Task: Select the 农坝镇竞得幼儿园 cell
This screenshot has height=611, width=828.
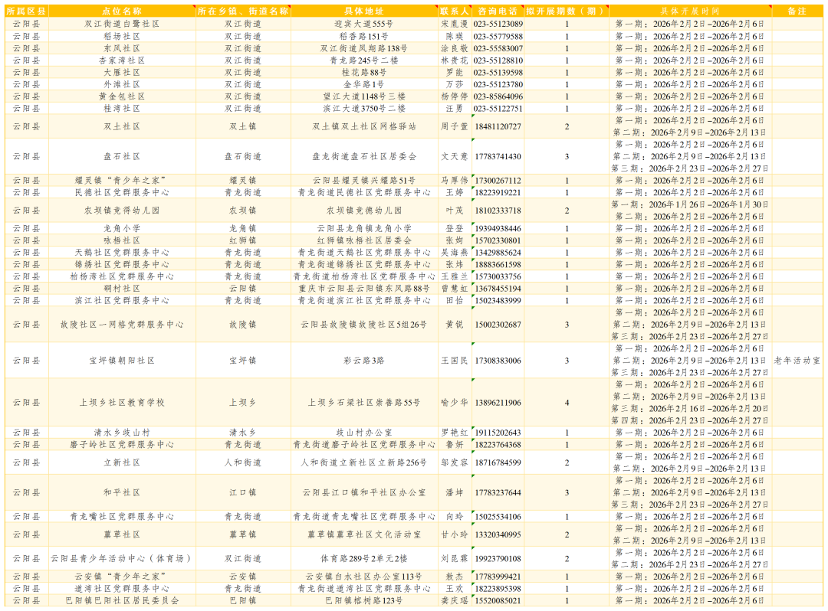Action: (122, 211)
